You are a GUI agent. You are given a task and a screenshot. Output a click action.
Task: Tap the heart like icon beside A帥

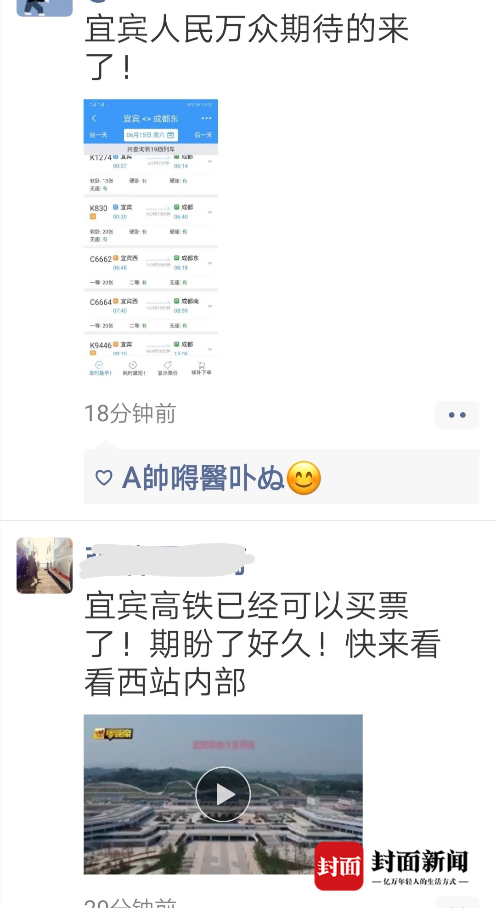click(x=104, y=478)
